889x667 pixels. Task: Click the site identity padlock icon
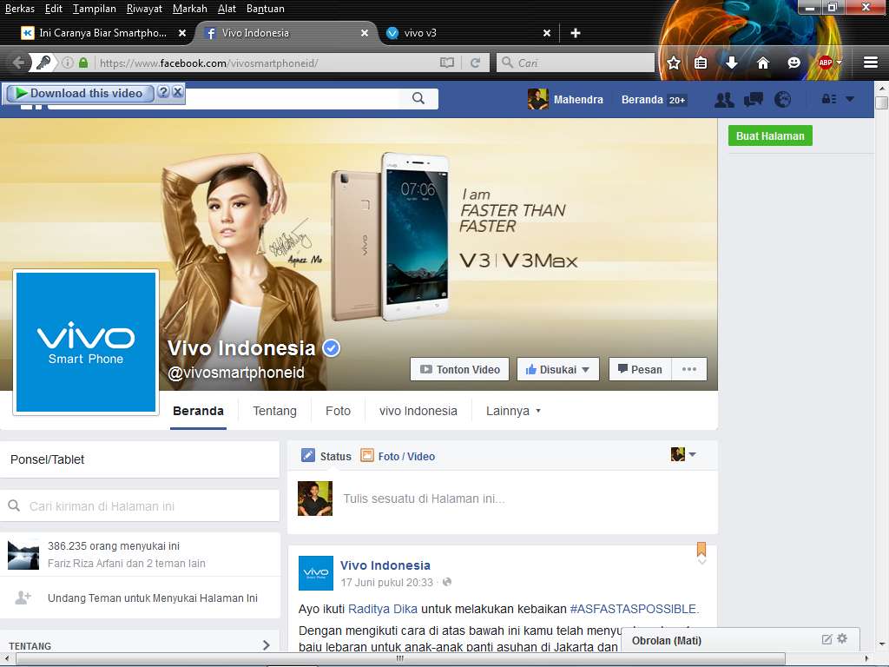pyautogui.click(x=83, y=63)
